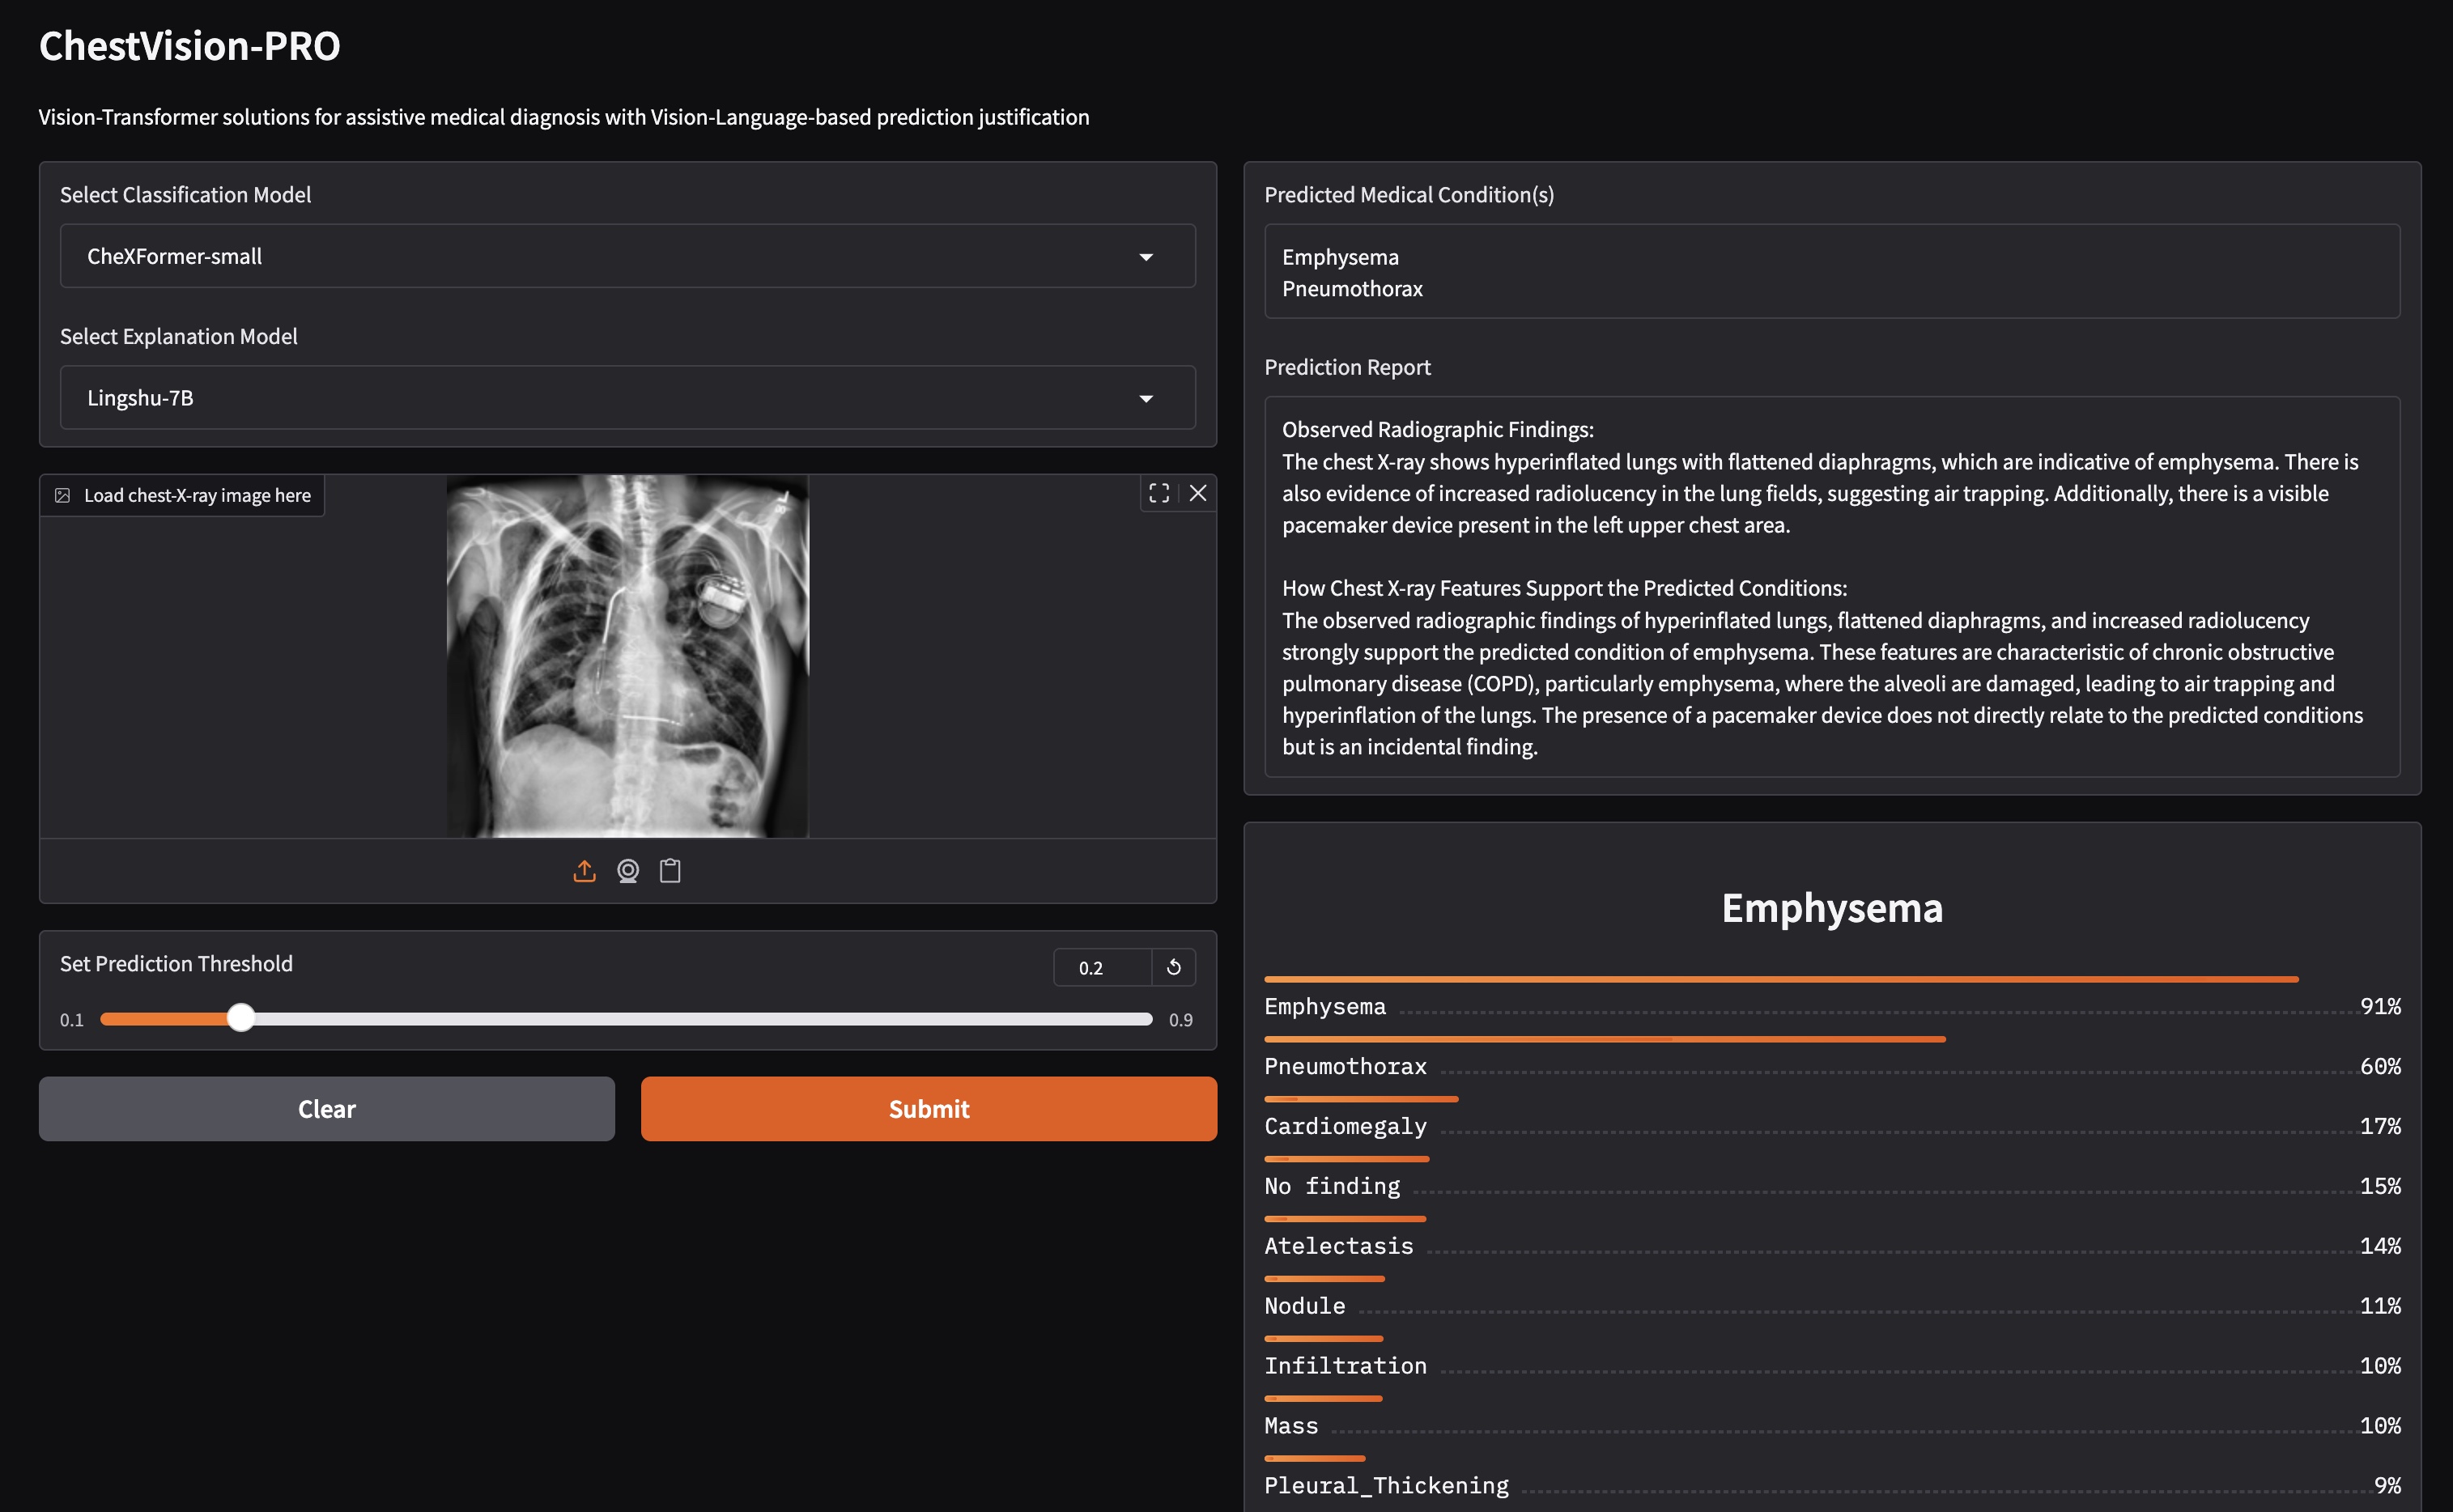Viewport: 2453px width, 1512px height.
Task: Click the loaded chest X-ray thumbnail
Action: [627, 657]
